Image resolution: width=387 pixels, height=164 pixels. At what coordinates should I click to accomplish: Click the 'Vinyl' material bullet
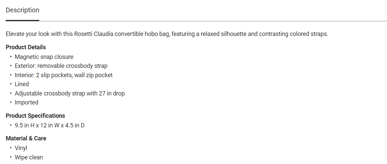click(21, 148)
